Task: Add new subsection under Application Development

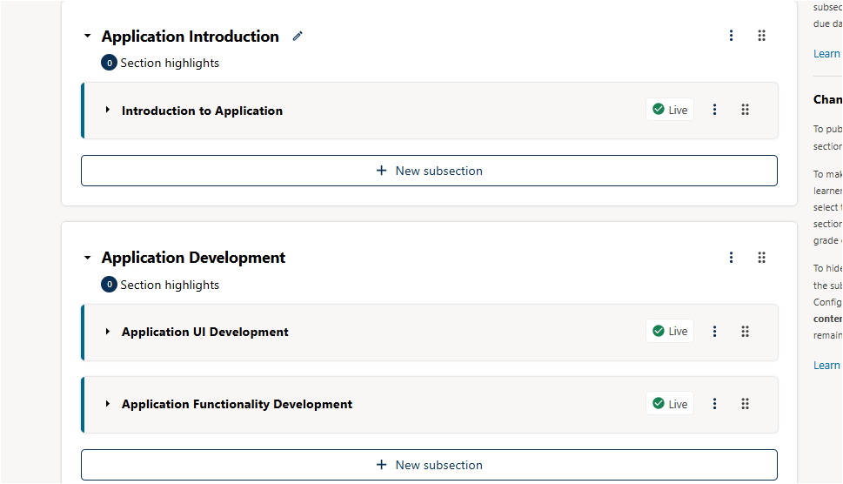Action: point(429,465)
